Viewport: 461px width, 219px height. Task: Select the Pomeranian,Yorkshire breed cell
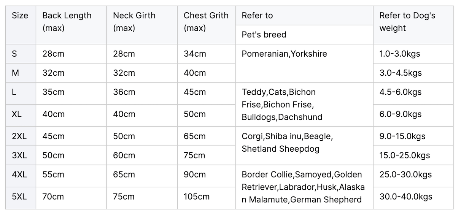pos(304,63)
